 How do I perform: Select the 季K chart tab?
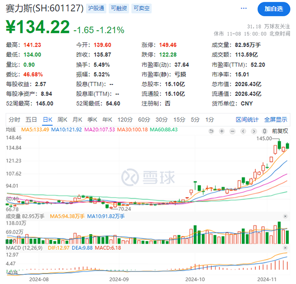tap(92, 120)
